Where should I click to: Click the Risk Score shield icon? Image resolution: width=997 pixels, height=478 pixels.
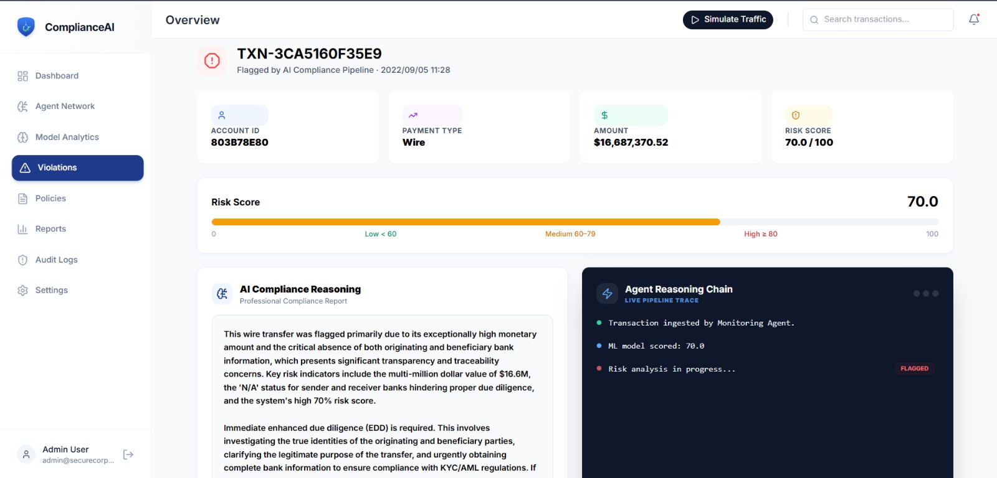796,115
